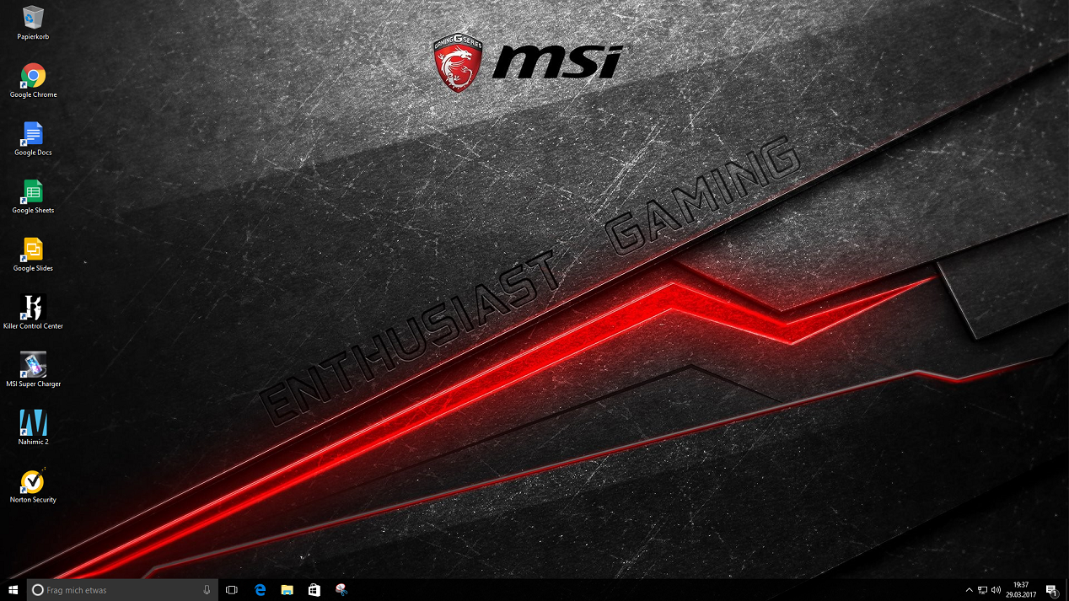Click the Show Desktop strip at taskbar end
The width and height of the screenshot is (1069, 601).
1066,590
